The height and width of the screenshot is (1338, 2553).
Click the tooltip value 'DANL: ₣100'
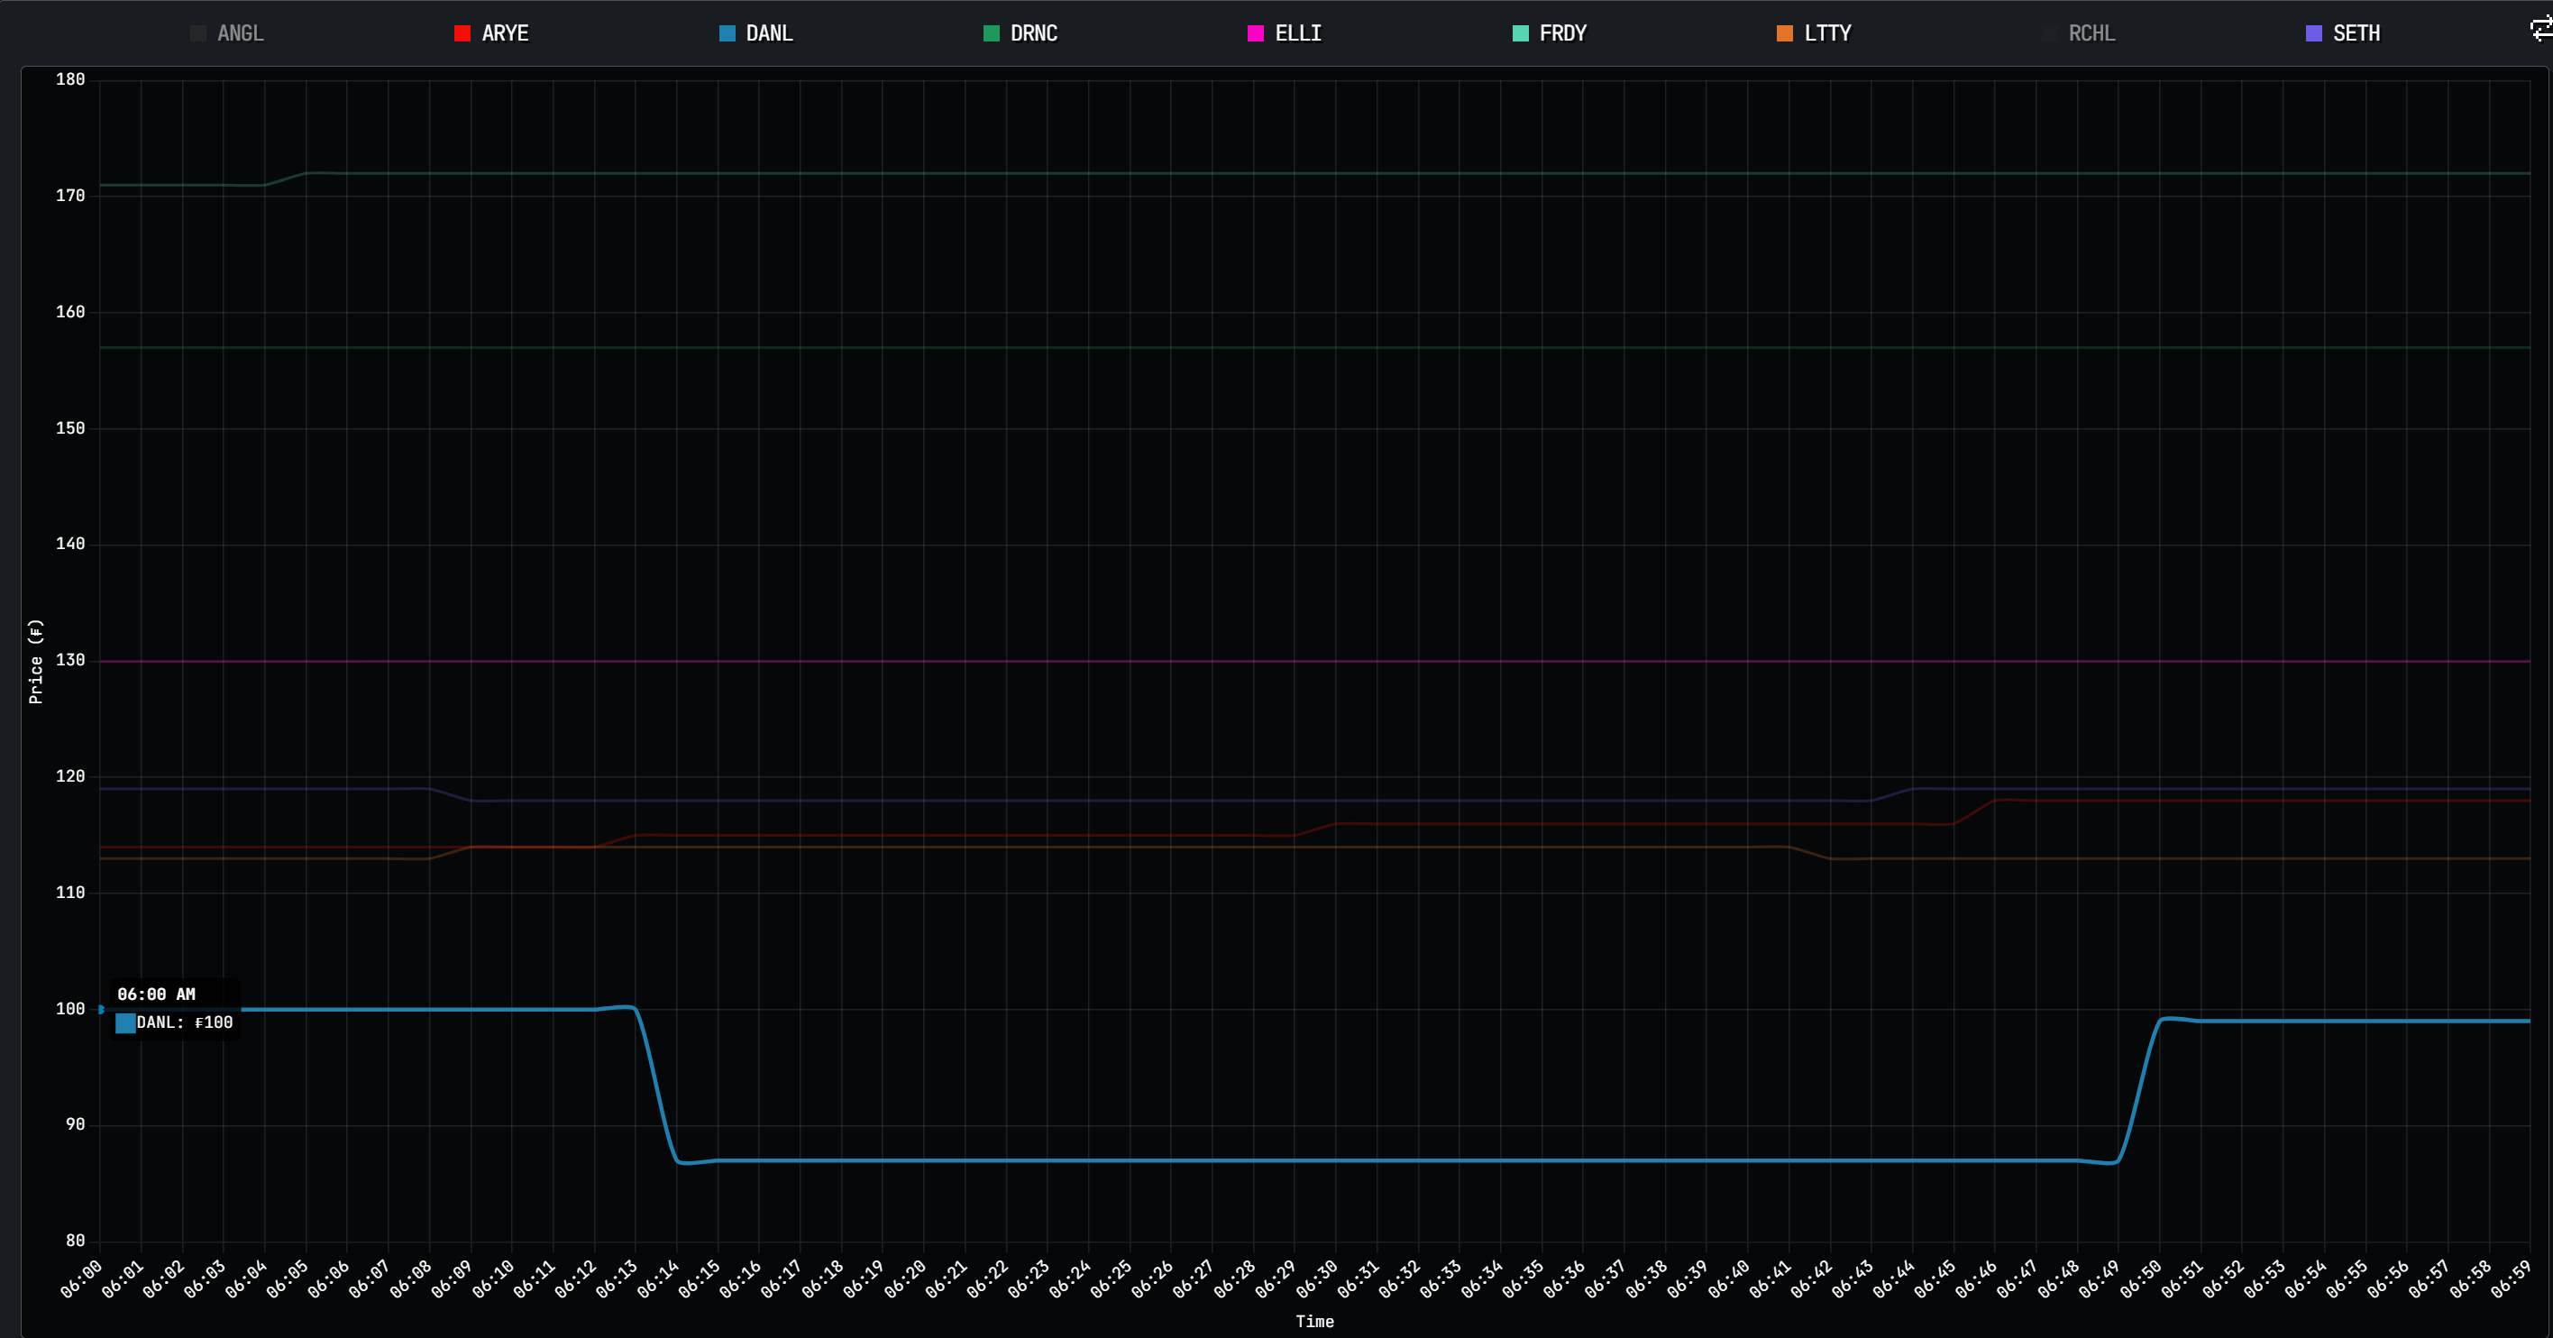click(184, 1022)
